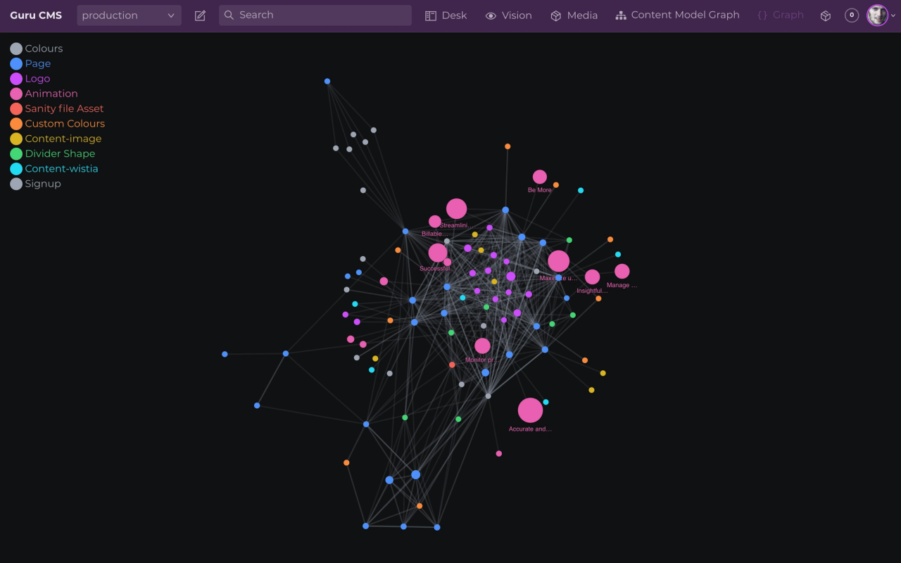
Task: Click the 'Accurate and...' graph node
Action: [530, 410]
